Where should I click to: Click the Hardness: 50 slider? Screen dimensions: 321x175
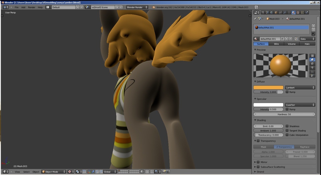click(284, 114)
